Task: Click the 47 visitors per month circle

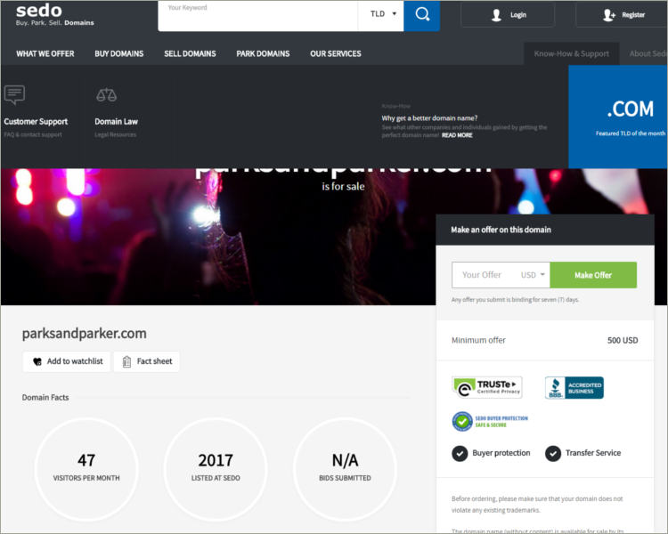Action: point(86,469)
